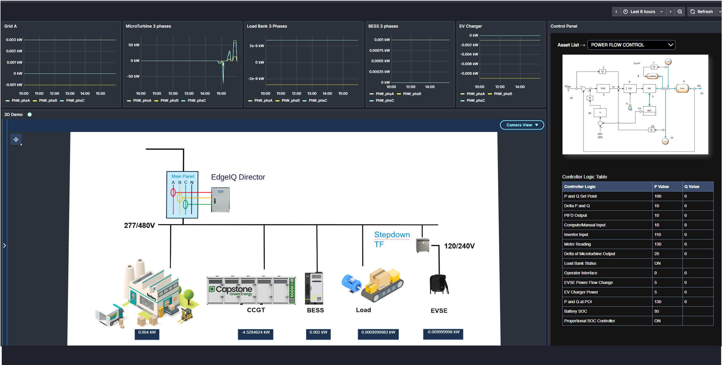Viewport: 722px width, 365px height.
Task: Open the Last 6 hours time picker
Action: tap(643, 12)
